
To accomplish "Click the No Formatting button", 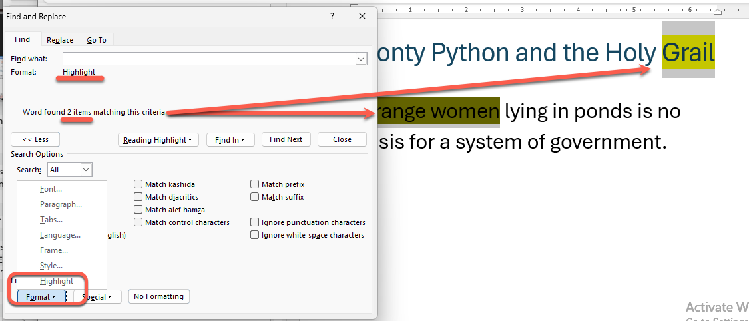I will pos(158,296).
